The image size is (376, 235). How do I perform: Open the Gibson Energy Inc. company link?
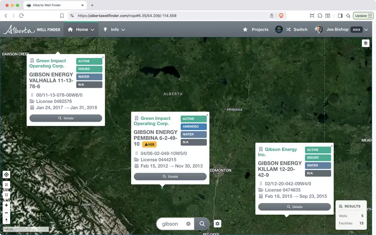tap(278, 152)
